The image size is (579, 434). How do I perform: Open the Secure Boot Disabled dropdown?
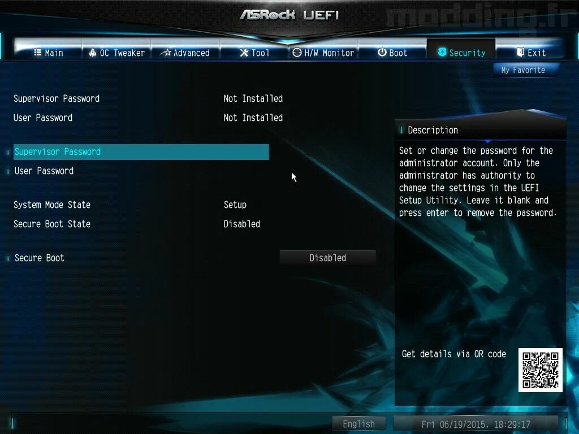(x=328, y=258)
